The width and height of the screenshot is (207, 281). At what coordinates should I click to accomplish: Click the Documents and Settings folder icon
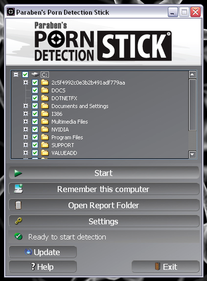tap(45, 106)
